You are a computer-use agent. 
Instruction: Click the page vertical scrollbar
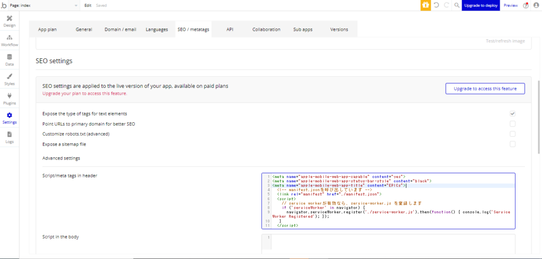pos(539,118)
